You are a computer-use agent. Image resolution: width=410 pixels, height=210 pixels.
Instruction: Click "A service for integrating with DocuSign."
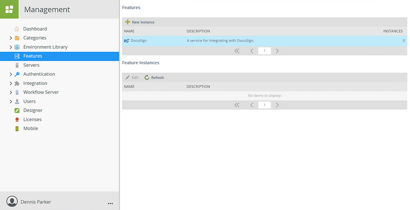pos(220,41)
